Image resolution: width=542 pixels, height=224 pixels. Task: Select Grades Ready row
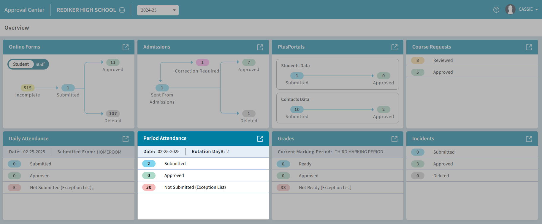coord(337,164)
